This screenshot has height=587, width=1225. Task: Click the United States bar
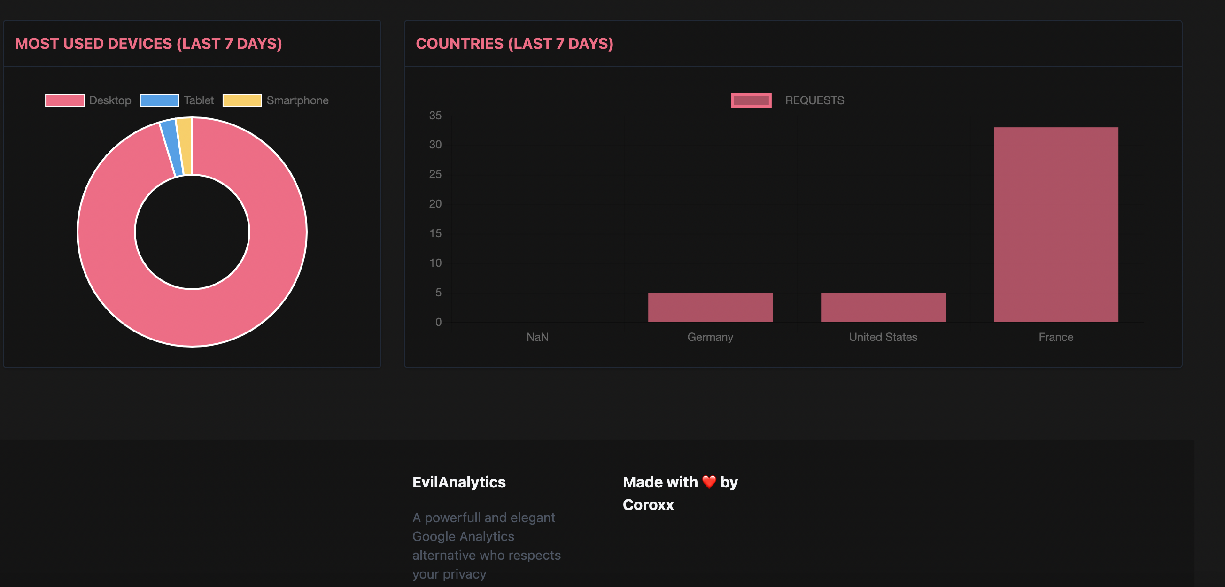click(883, 307)
